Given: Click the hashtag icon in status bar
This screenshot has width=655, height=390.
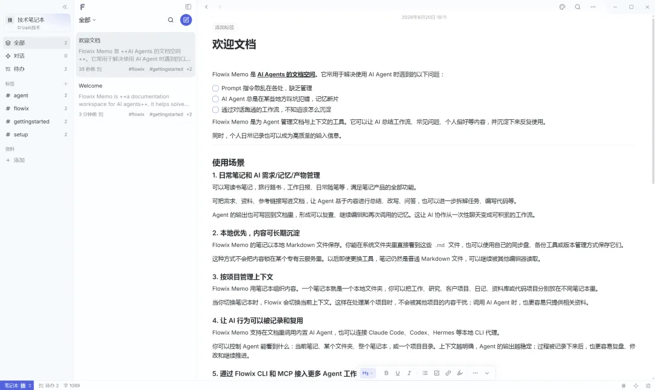Looking at the screenshot, I should pyautogui.click(x=623, y=386).
